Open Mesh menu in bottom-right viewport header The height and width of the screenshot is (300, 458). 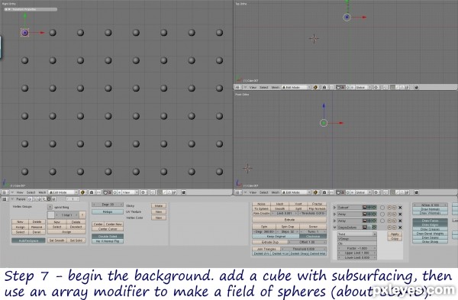pos(275,192)
